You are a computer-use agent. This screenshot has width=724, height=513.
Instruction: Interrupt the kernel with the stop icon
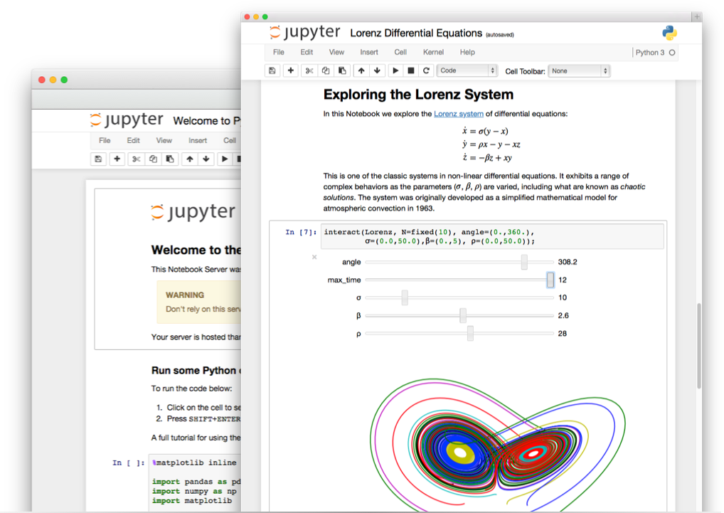(x=412, y=70)
